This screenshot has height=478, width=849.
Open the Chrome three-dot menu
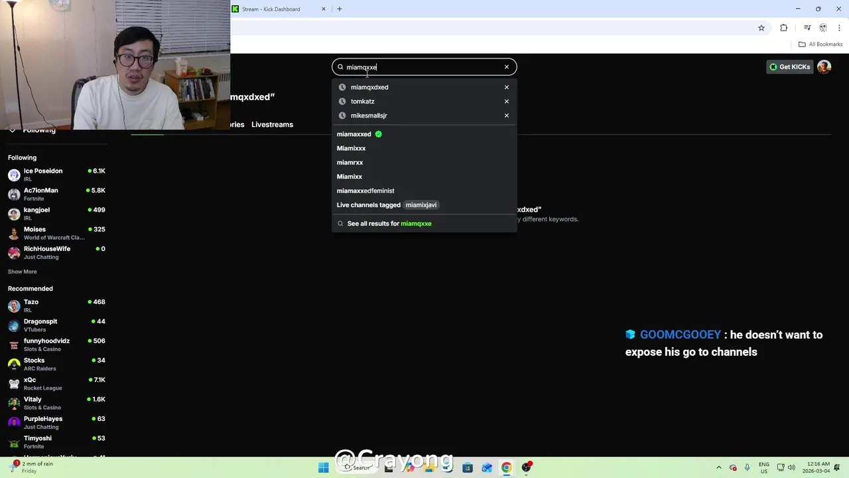tap(839, 28)
